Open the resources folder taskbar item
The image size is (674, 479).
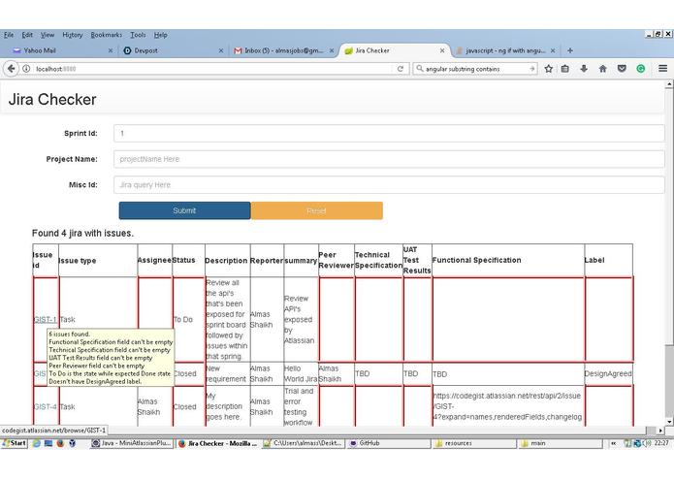[473, 443]
